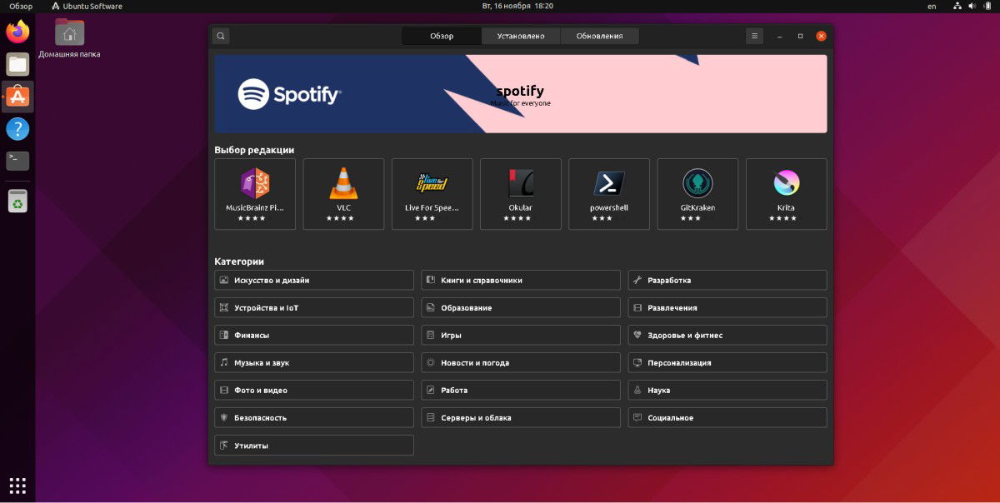
Task: Switch to the Обзор tab
Action: click(x=442, y=36)
